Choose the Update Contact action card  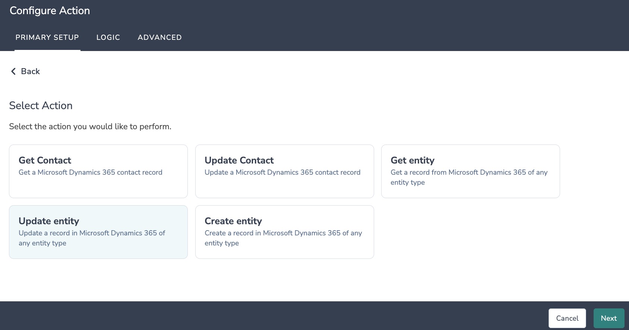point(285,171)
